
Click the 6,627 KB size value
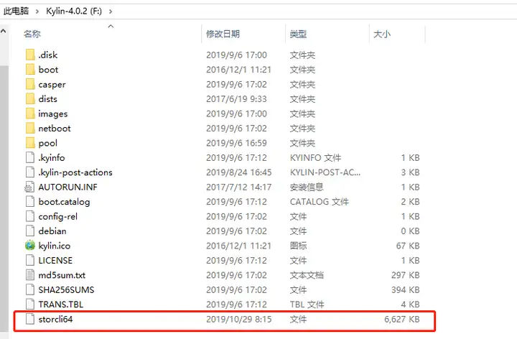(x=402, y=319)
